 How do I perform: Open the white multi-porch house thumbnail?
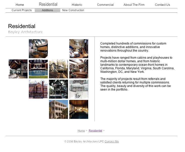coord(59,109)
